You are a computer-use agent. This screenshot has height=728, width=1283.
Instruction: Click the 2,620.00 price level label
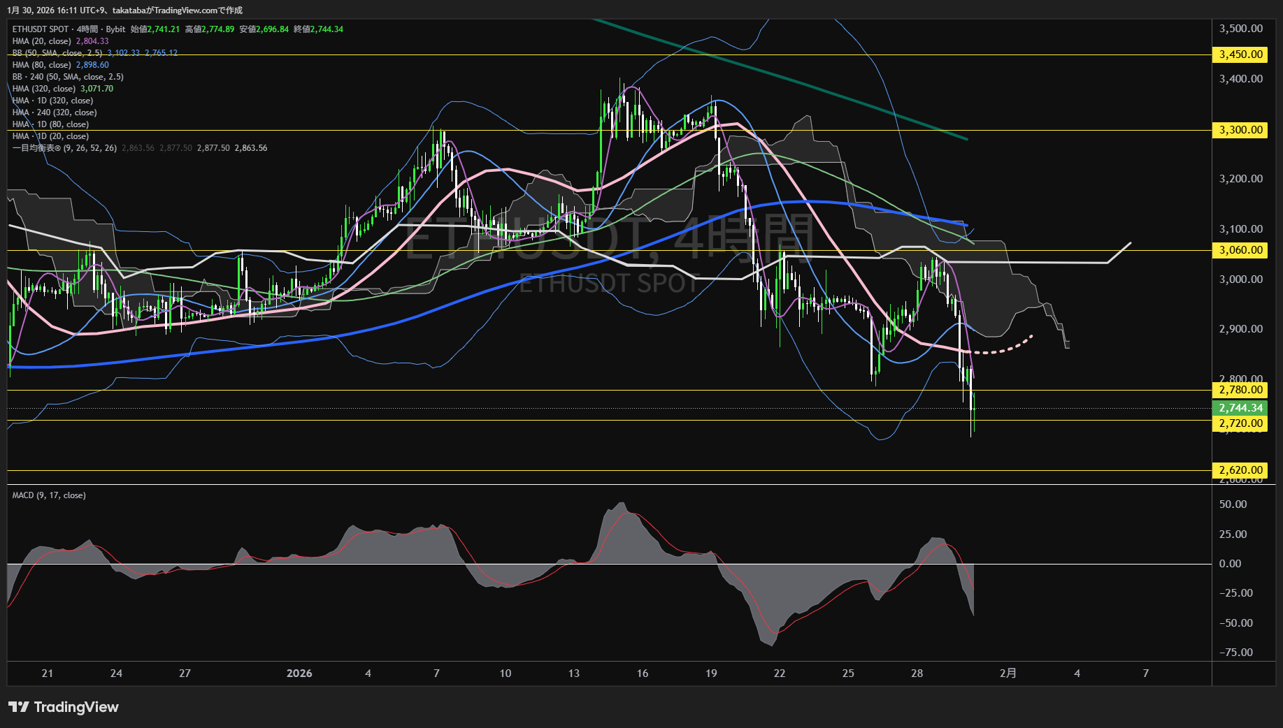click(1240, 470)
